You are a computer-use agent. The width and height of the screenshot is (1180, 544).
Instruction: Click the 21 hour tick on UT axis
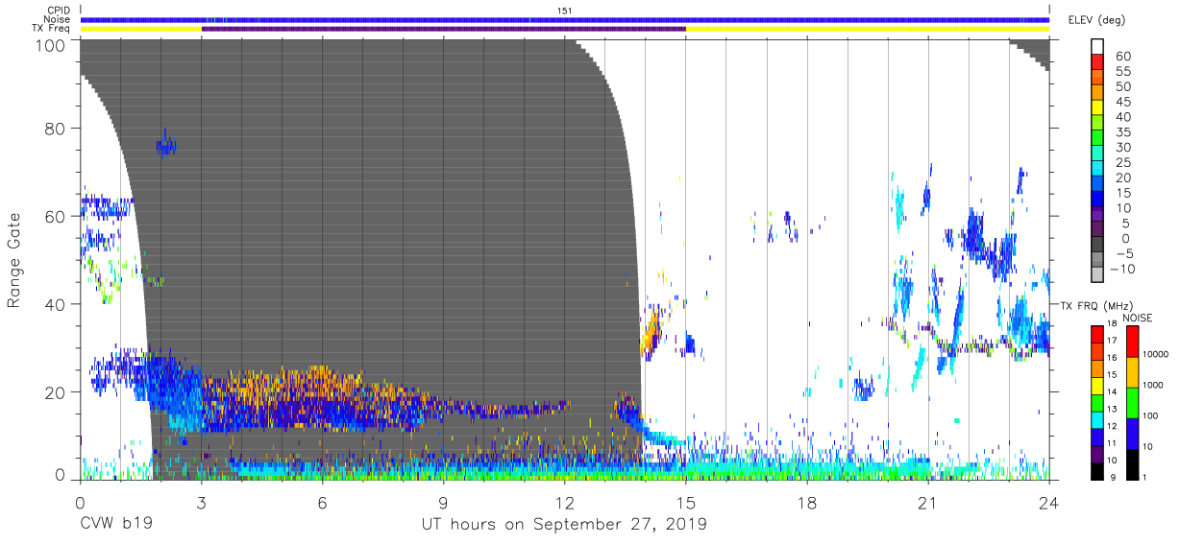coord(928,503)
